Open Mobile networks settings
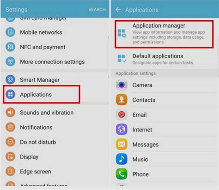This screenshot has height=190, width=219. coord(55,32)
